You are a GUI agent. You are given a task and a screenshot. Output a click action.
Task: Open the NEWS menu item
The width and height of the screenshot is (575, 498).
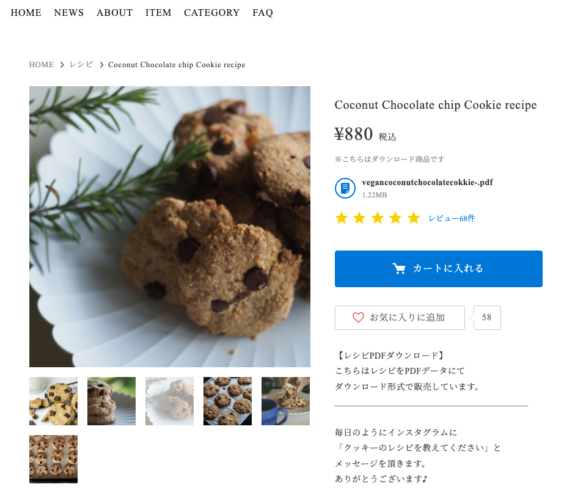tap(69, 13)
